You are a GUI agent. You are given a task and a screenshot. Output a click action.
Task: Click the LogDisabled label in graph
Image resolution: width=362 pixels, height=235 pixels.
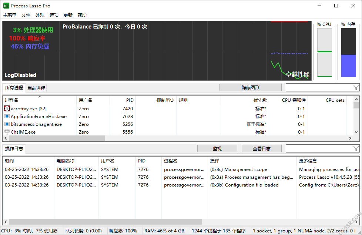(x=20, y=75)
